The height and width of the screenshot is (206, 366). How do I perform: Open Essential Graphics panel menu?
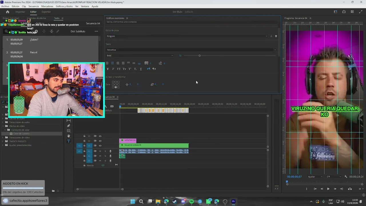click(x=127, y=18)
